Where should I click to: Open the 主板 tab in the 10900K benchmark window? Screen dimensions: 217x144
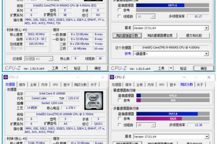[x=140, y=84]
